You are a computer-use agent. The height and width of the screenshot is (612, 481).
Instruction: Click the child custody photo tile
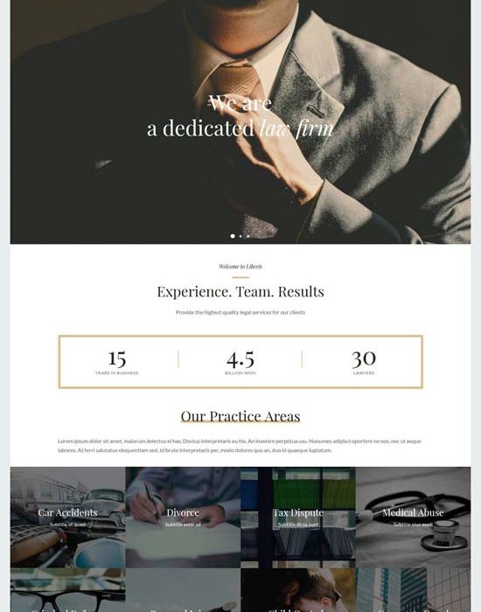coord(298,590)
